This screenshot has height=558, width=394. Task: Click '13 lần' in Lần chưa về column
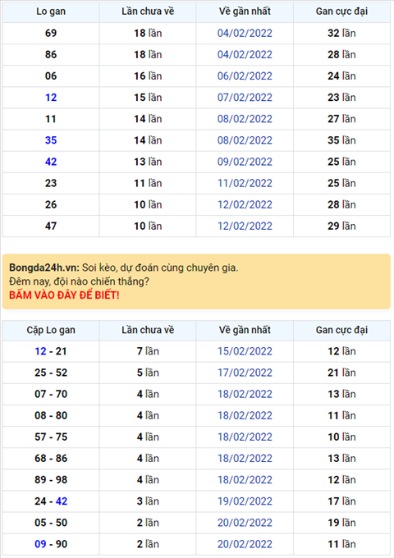pyautogui.click(x=148, y=162)
